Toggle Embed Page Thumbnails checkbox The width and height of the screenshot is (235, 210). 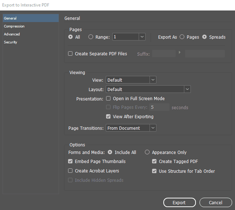click(x=70, y=162)
